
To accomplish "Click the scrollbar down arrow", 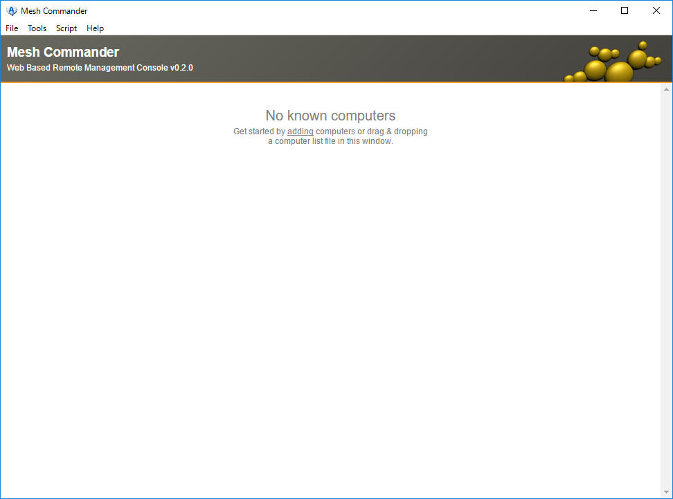I will pos(666,491).
